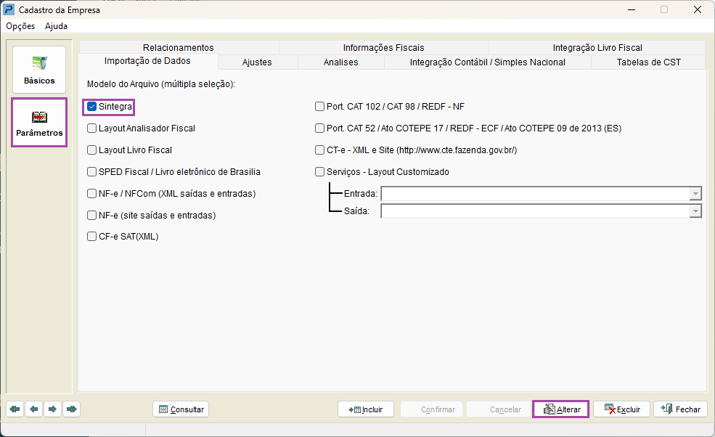Go to next record arrow

click(x=52, y=409)
